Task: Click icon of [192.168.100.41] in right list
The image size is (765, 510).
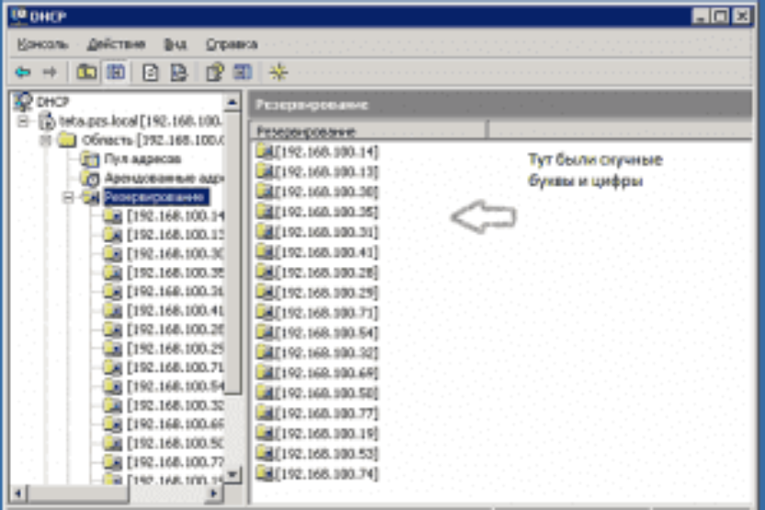Action: pos(264,252)
